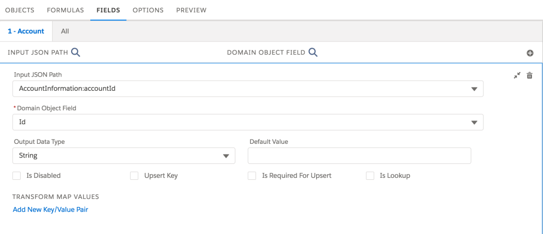Open the Output Data Type dropdown
Image resolution: width=543 pixels, height=234 pixels.
225,156
